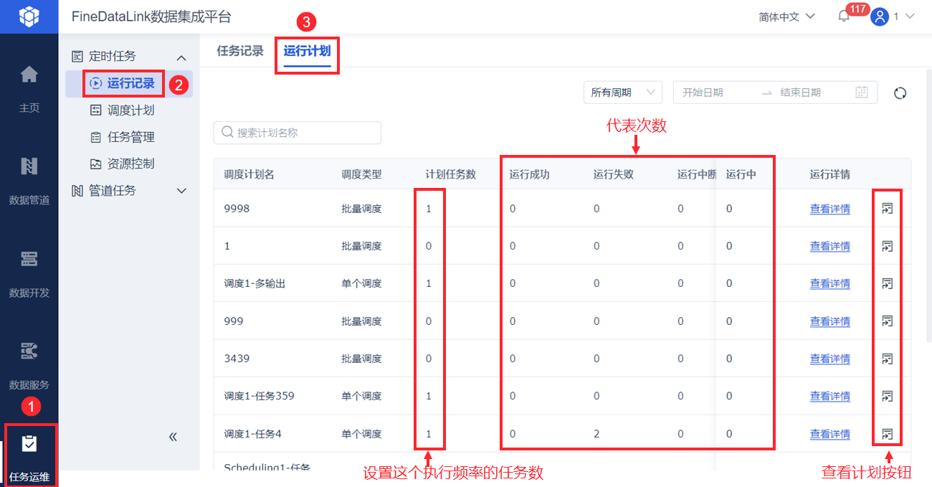Screen dimensions: 932x487
Task: Click the FineDataLink数据集成平台 title
Action: coord(151,16)
